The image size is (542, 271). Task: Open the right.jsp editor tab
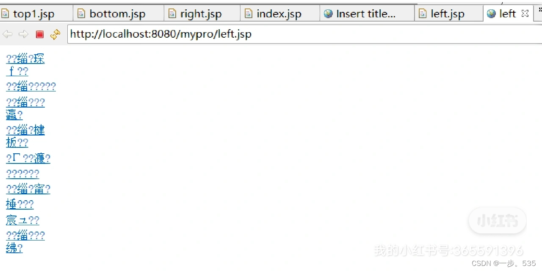pyautogui.click(x=202, y=14)
